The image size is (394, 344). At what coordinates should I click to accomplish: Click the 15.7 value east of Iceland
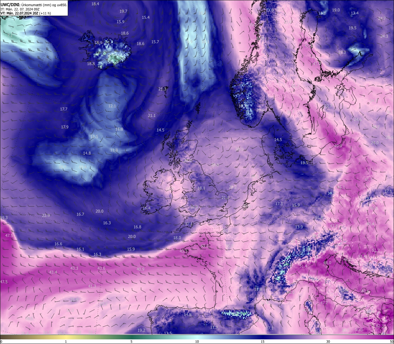(155, 42)
